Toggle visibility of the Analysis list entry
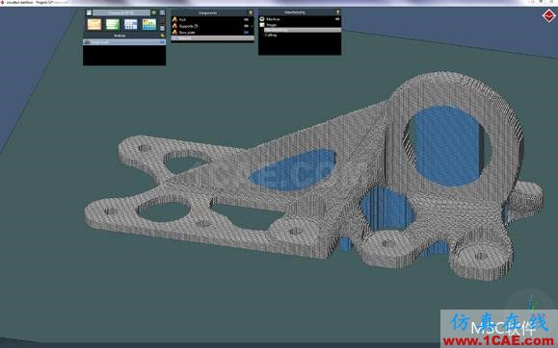Screen dimensions: 558x348 [162, 42]
